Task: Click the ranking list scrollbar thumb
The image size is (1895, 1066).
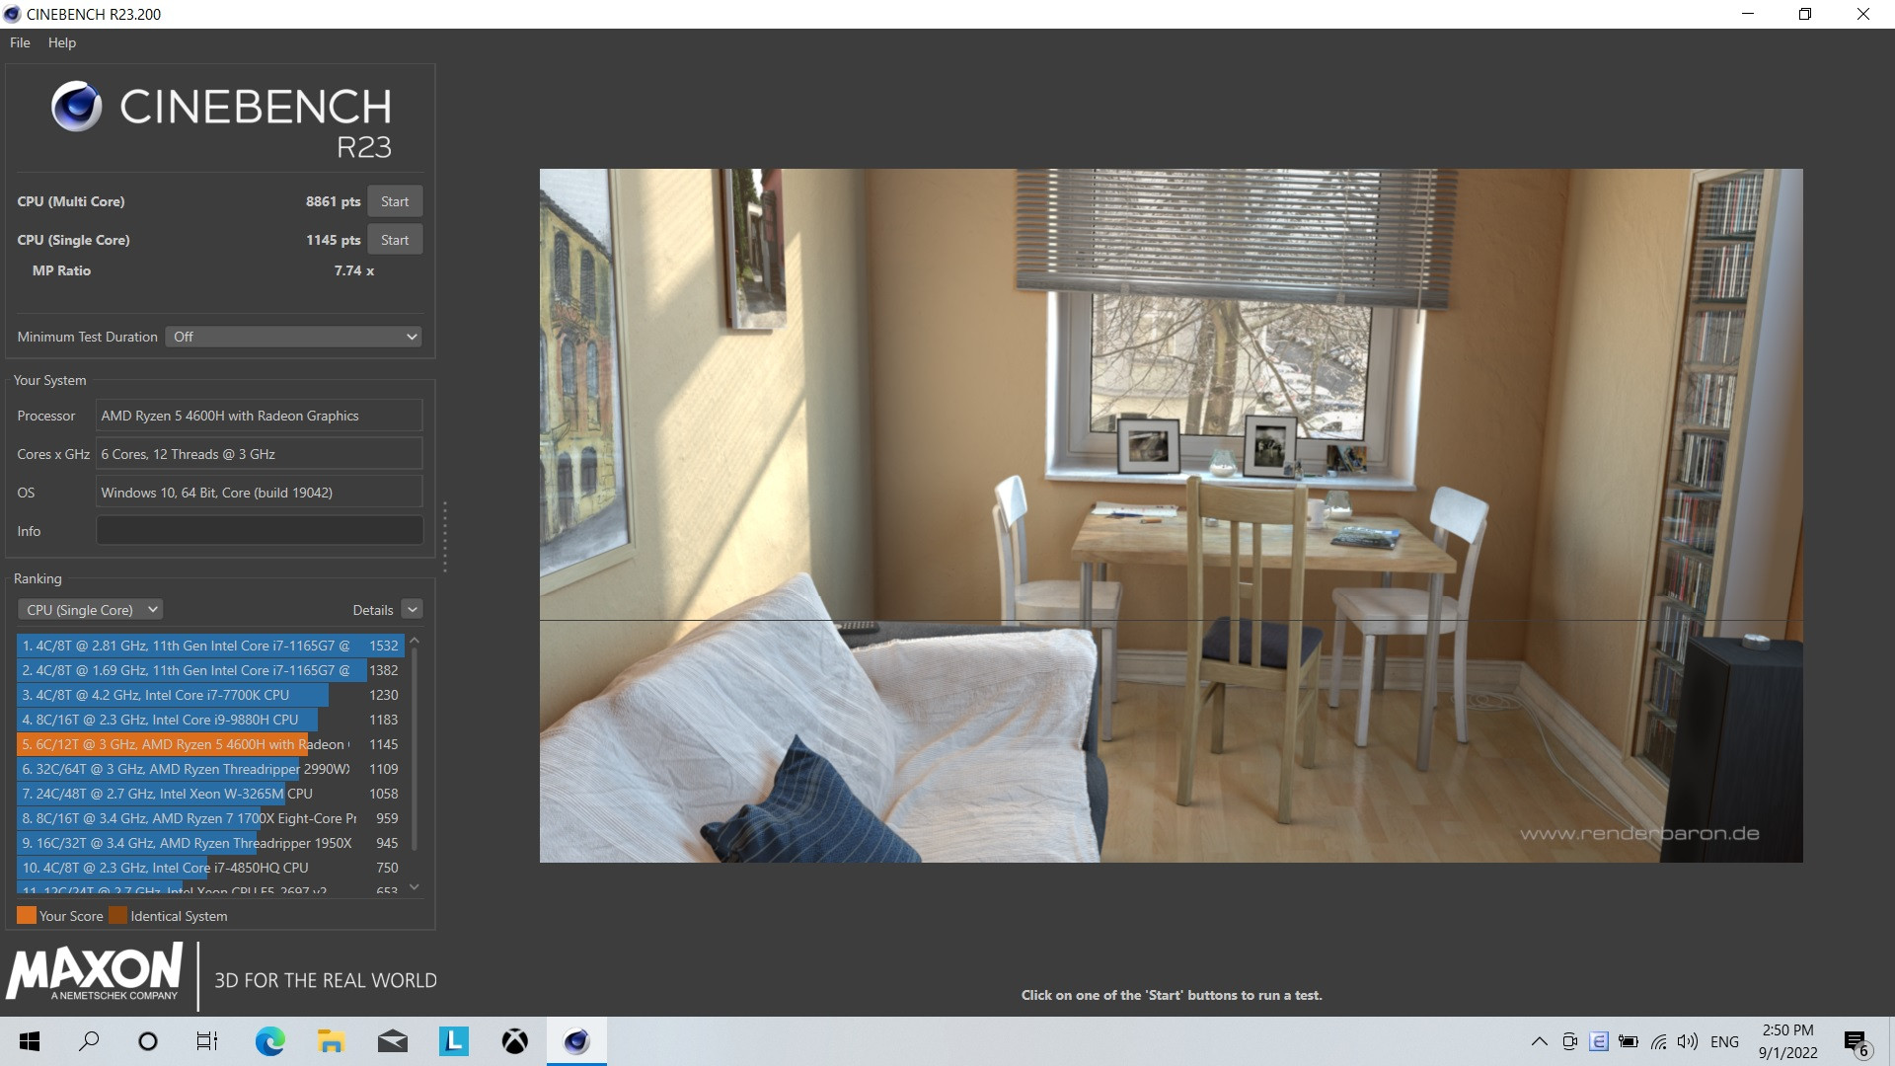Action: pos(415,750)
